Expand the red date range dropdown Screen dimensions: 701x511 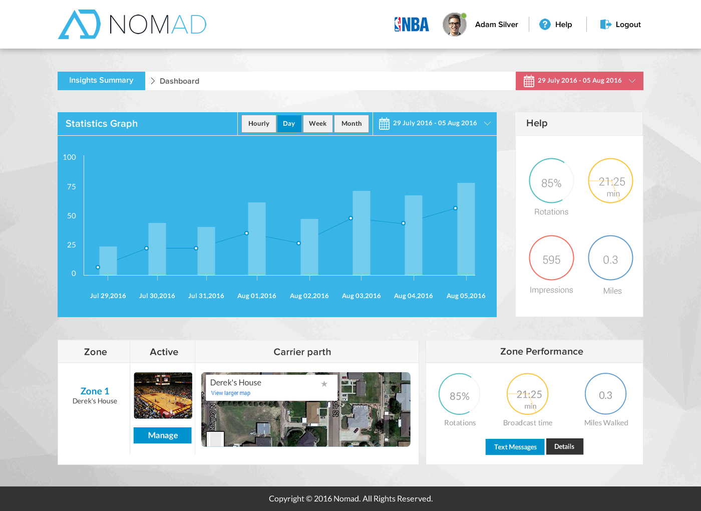click(632, 81)
